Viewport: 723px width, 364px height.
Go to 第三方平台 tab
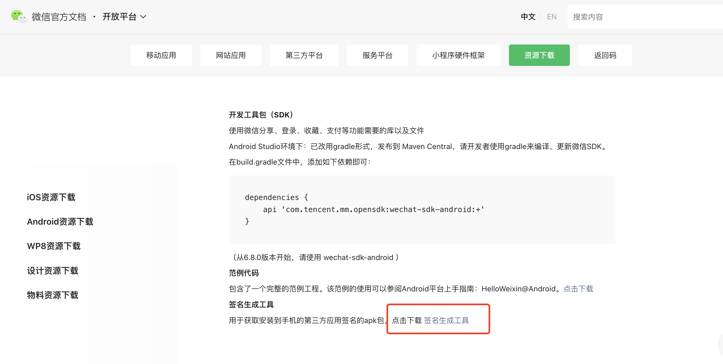(x=304, y=55)
